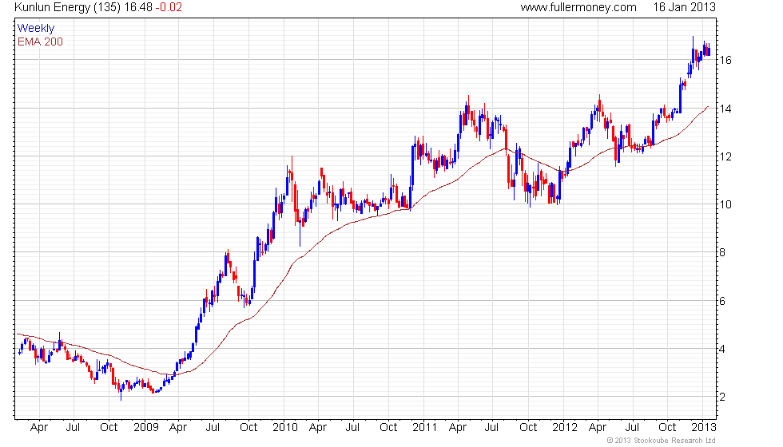Viewport: 783px width, 447px height.
Task: Select the 2012 year label on time axis
Action: pos(565,428)
